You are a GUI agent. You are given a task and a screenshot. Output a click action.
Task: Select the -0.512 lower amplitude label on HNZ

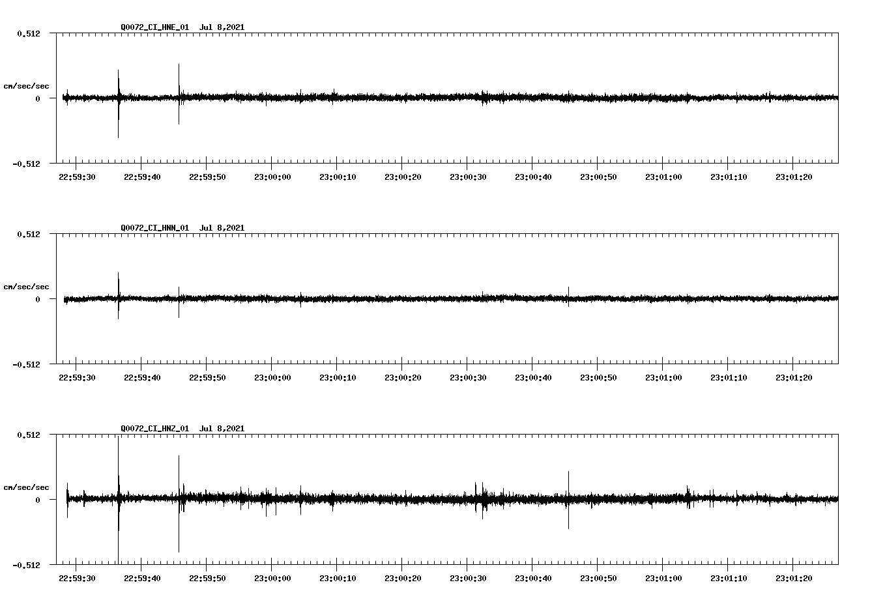point(27,564)
